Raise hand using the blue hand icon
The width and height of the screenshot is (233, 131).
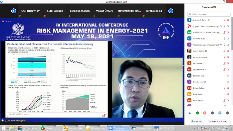tap(190, 113)
